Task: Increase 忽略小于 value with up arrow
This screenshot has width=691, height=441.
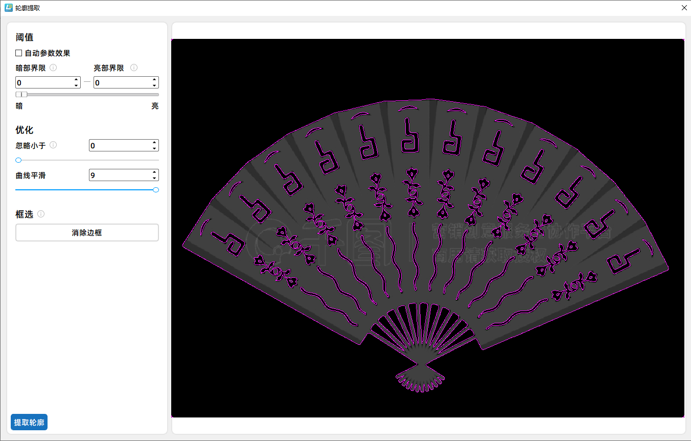Action: coord(154,143)
